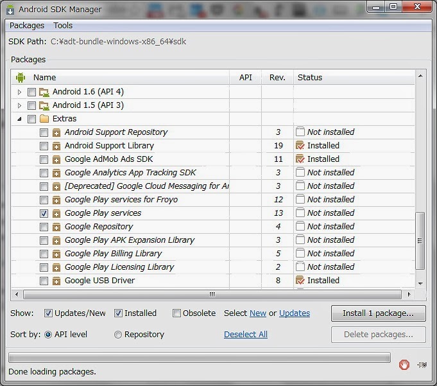The height and width of the screenshot is (386, 437).
Task: Click Not installed status icon for Google Repository
Action: (x=300, y=226)
